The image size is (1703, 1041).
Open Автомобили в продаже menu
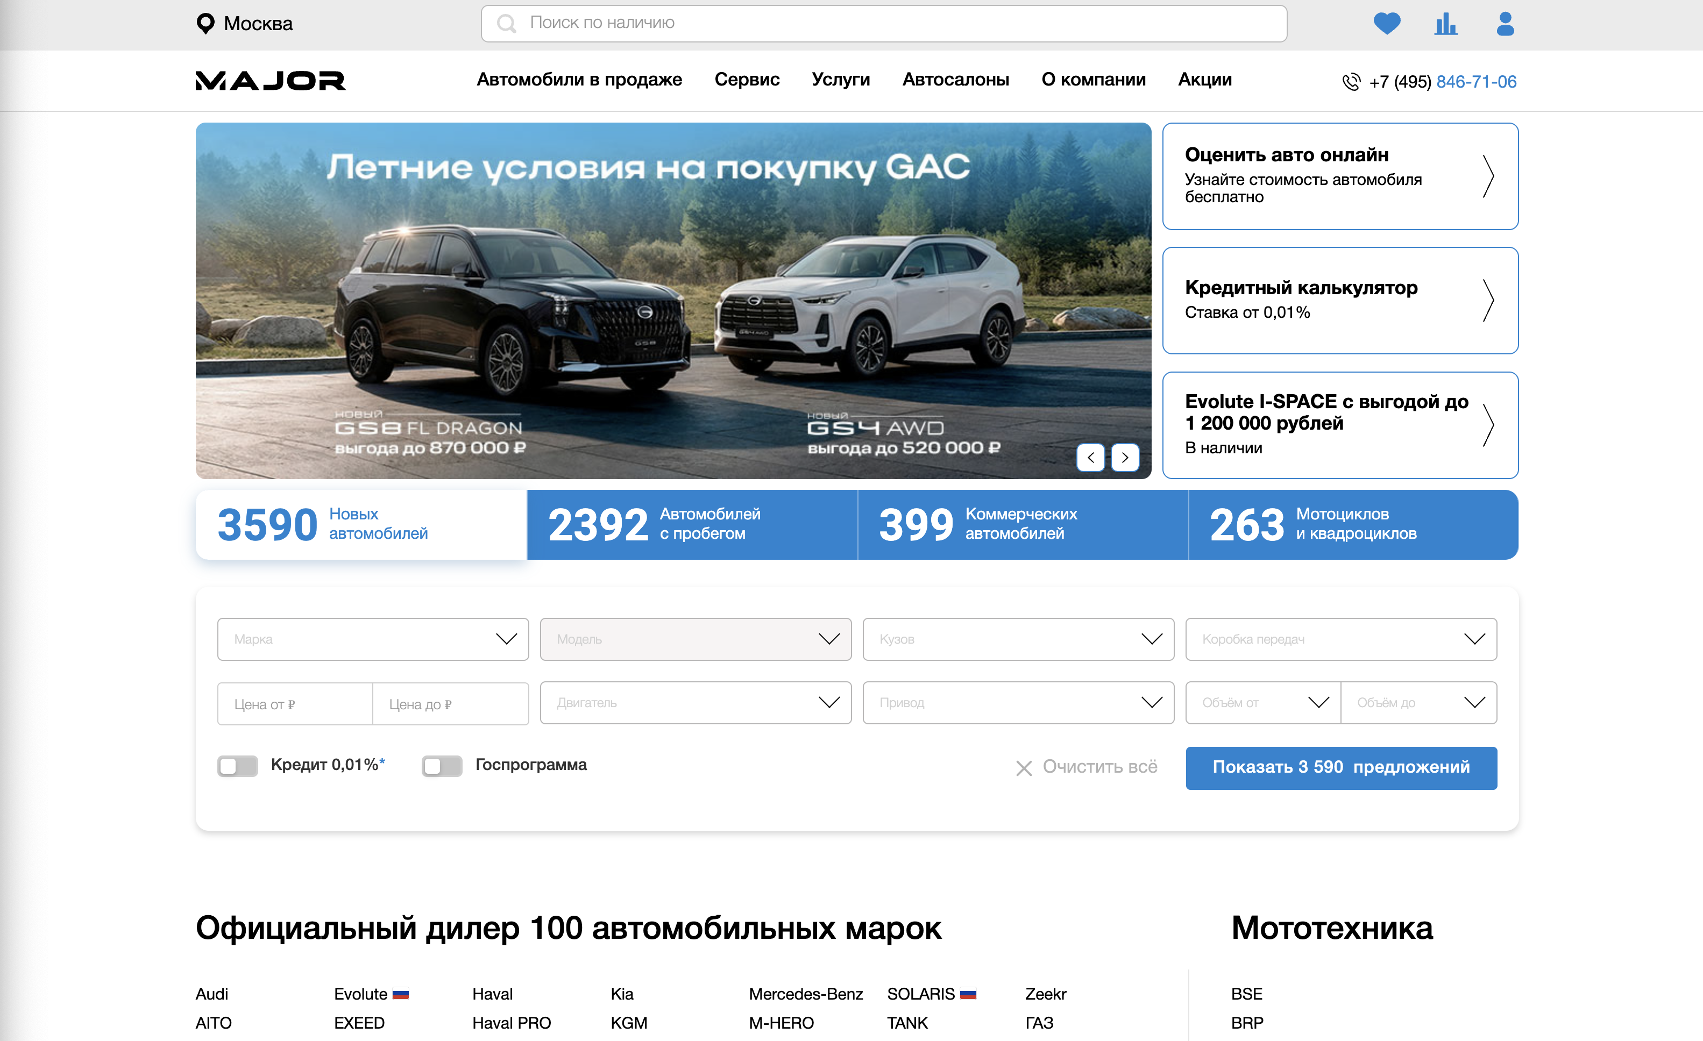point(579,80)
